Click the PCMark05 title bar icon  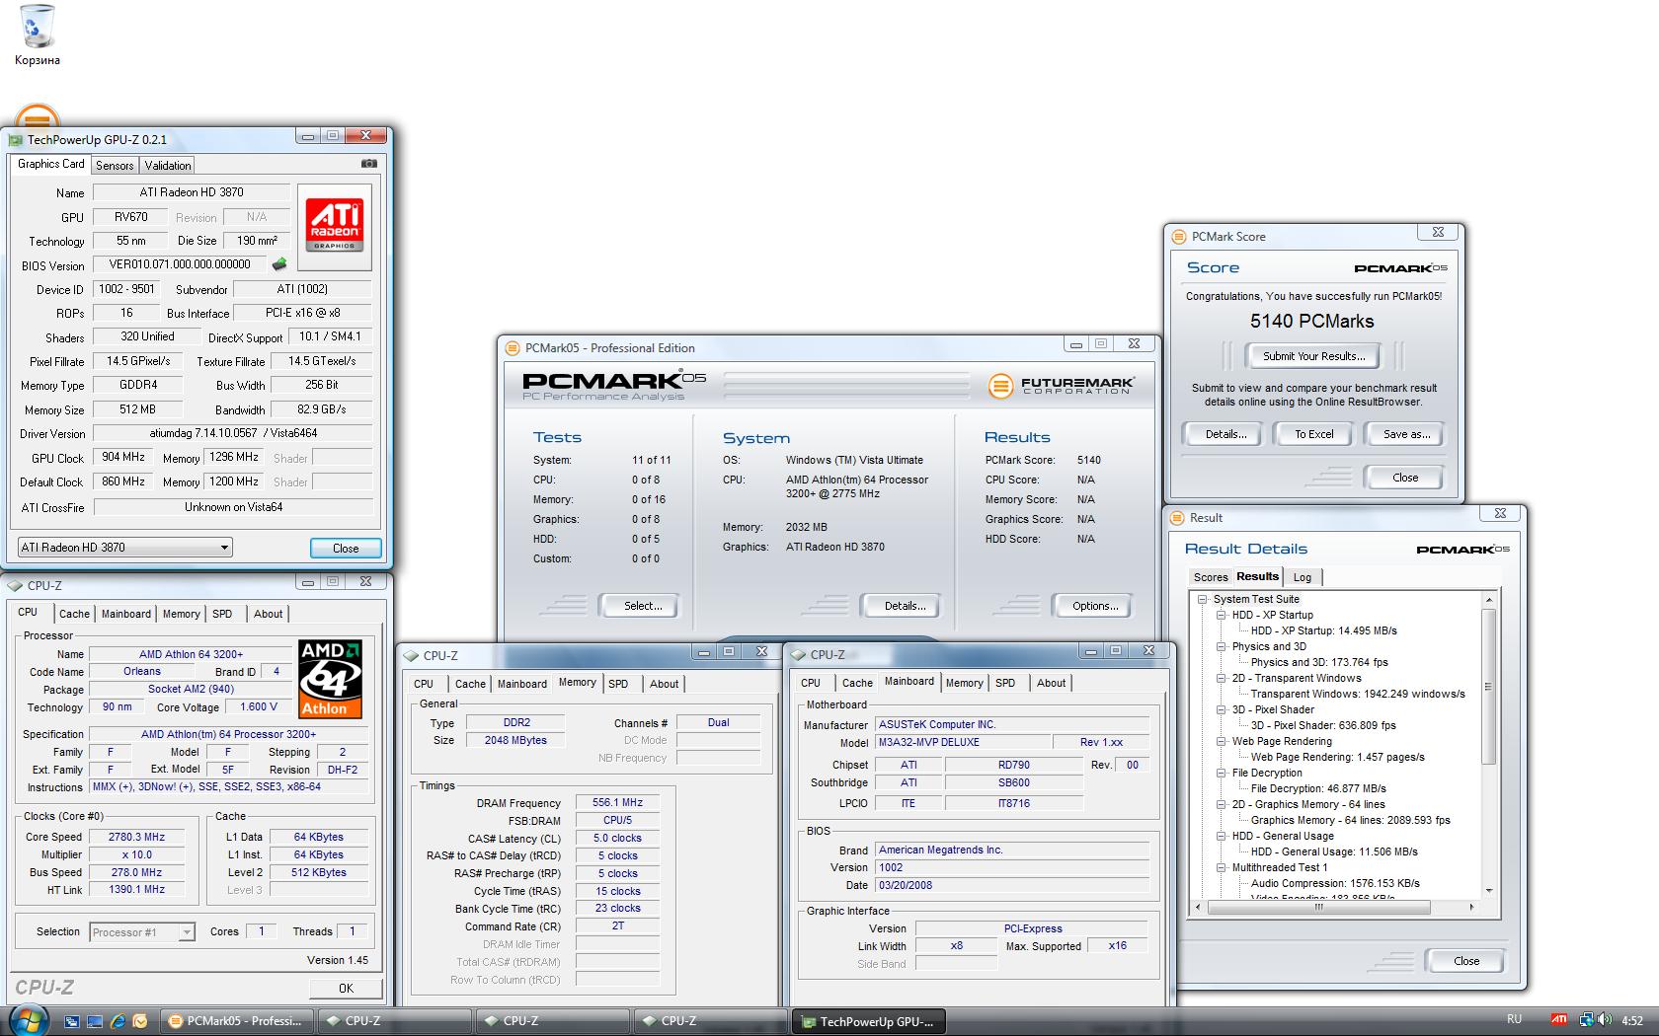[512, 347]
